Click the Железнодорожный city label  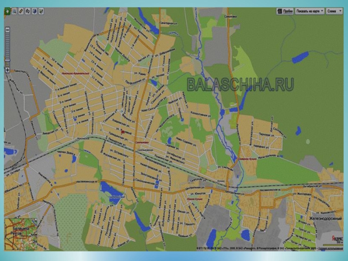325,219
